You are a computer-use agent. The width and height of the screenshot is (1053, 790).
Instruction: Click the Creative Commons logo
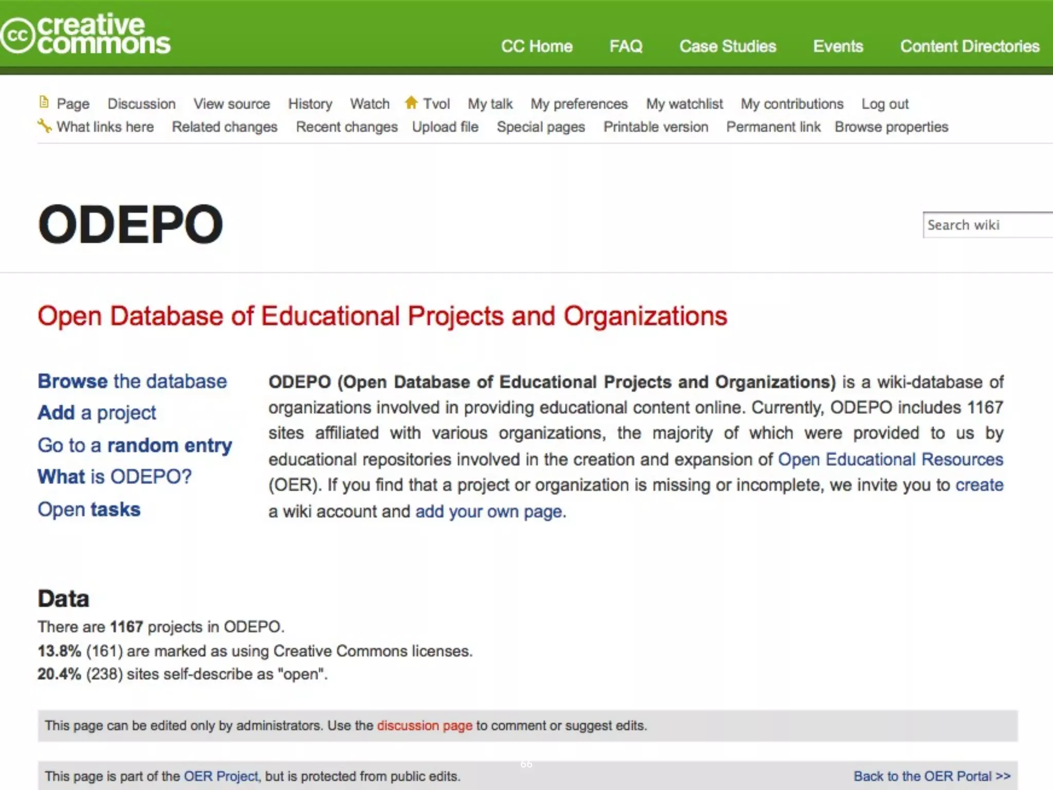click(x=85, y=34)
